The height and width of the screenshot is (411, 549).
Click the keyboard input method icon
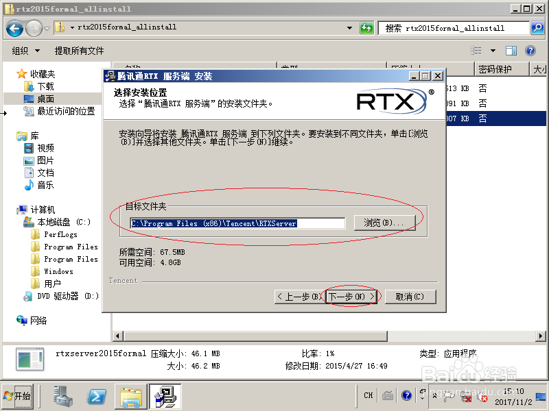tap(387, 396)
